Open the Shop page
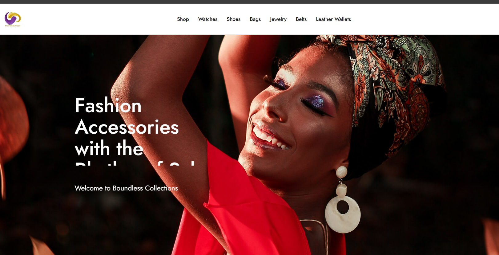This screenshot has height=255, width=499. (183, 19)
